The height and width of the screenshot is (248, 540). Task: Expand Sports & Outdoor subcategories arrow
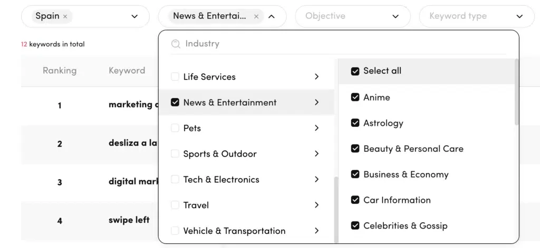316,153
